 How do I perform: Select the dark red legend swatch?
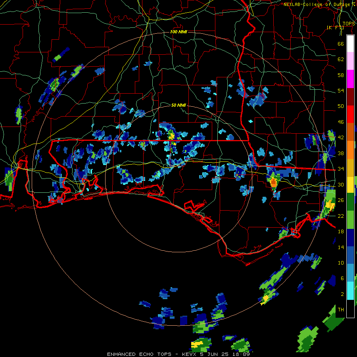(350, 96)
